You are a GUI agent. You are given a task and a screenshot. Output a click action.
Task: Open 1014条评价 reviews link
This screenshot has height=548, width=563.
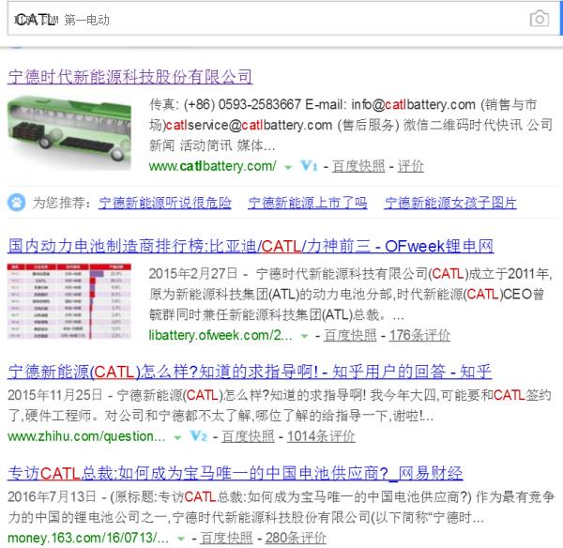pos(321,436)
